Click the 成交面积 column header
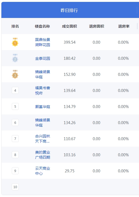This screenshot has width=139, height=197. 69,26
